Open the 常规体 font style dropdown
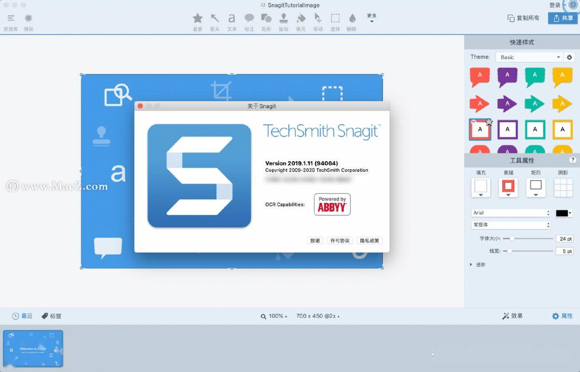The height and width of the screenshot is (372, 580). (x=511, y=225)
